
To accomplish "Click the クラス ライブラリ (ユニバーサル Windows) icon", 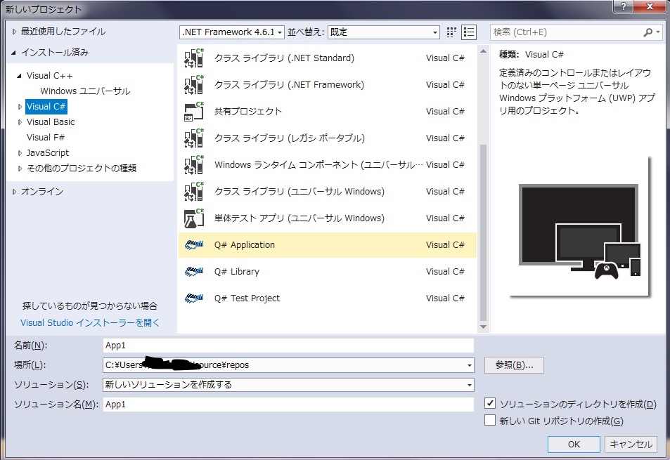I will (x=194, y=191).
